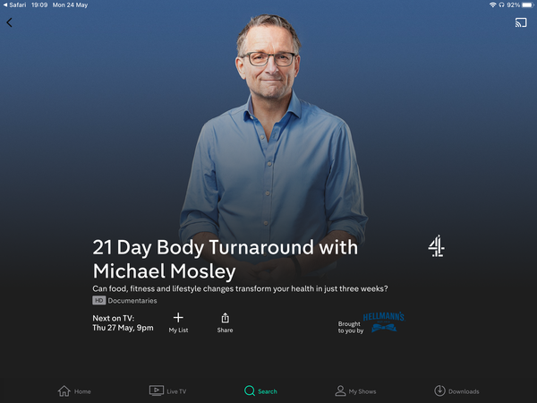
Task: Tap the show title text
Action: (x=225, y=259)
